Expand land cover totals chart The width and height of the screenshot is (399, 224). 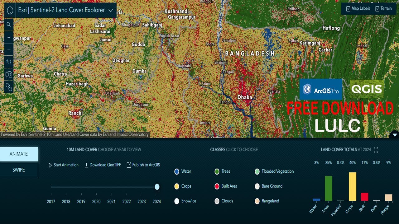click(376, 150)
